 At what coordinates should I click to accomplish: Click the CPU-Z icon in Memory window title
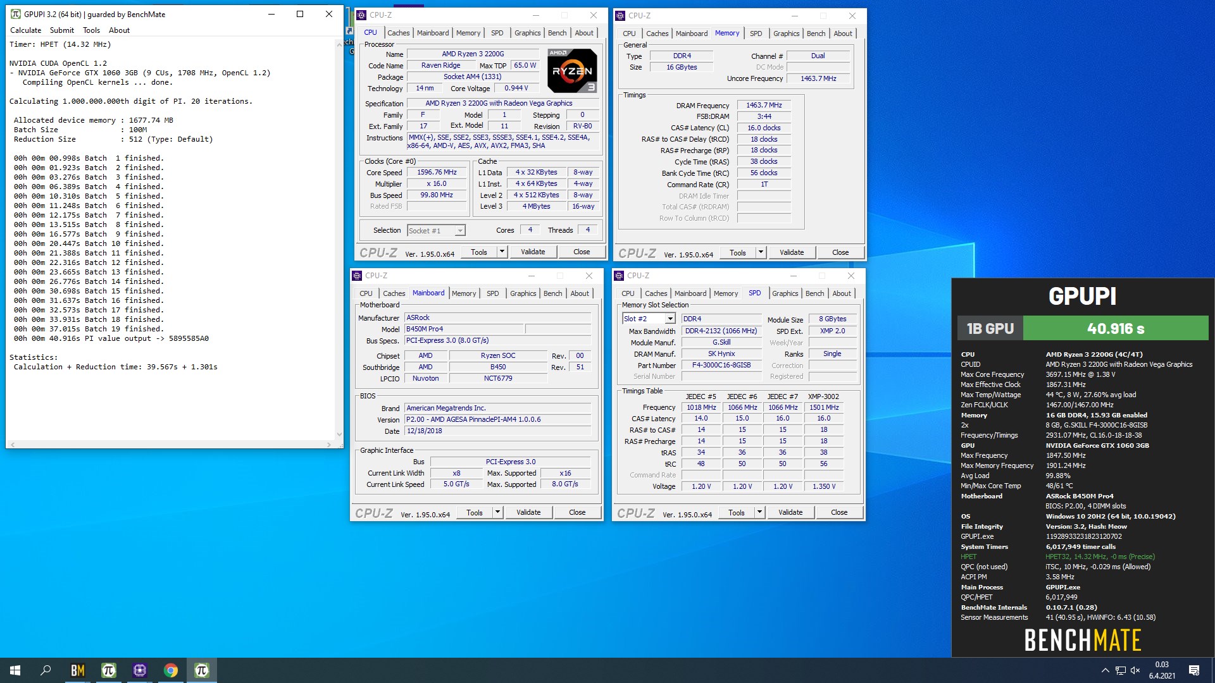click(x=621, y=15)
